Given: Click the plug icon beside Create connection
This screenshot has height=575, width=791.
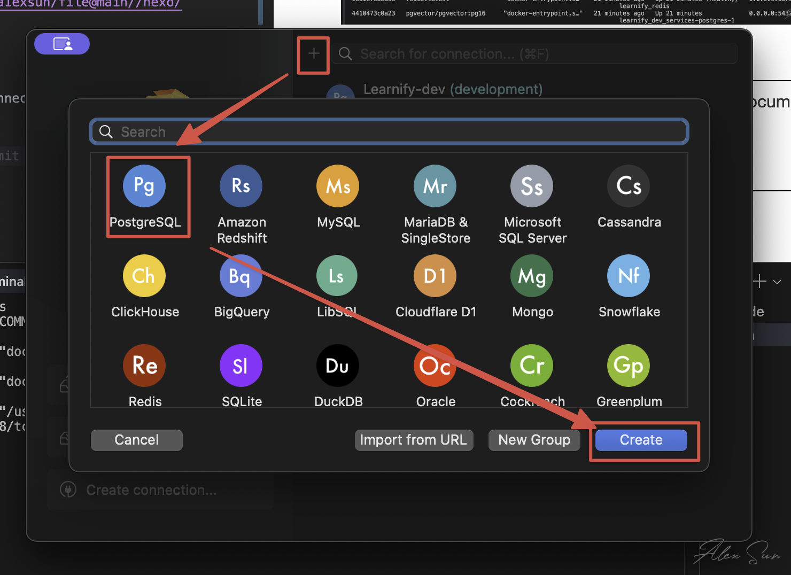Looking at the screenshot, I should (x=68, y=489).
